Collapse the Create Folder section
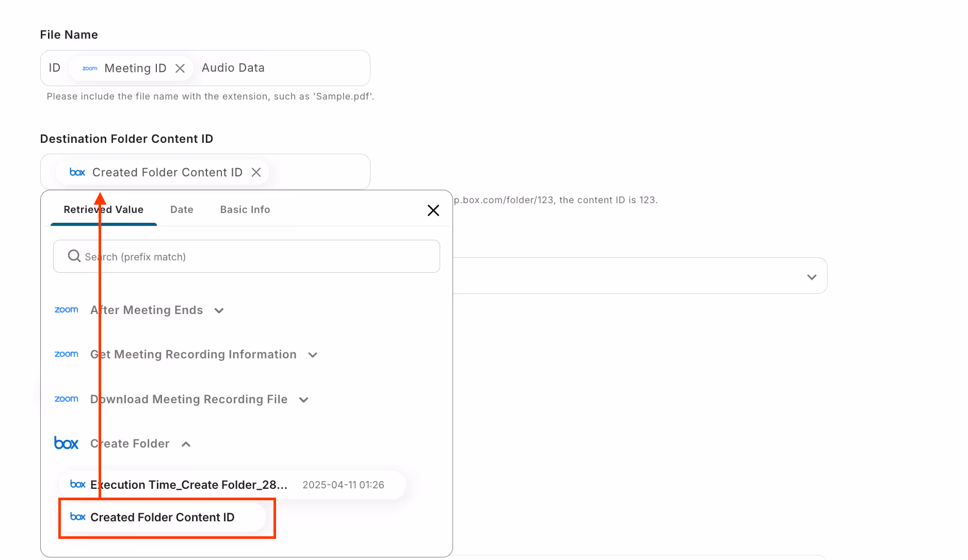 point(186,444)
